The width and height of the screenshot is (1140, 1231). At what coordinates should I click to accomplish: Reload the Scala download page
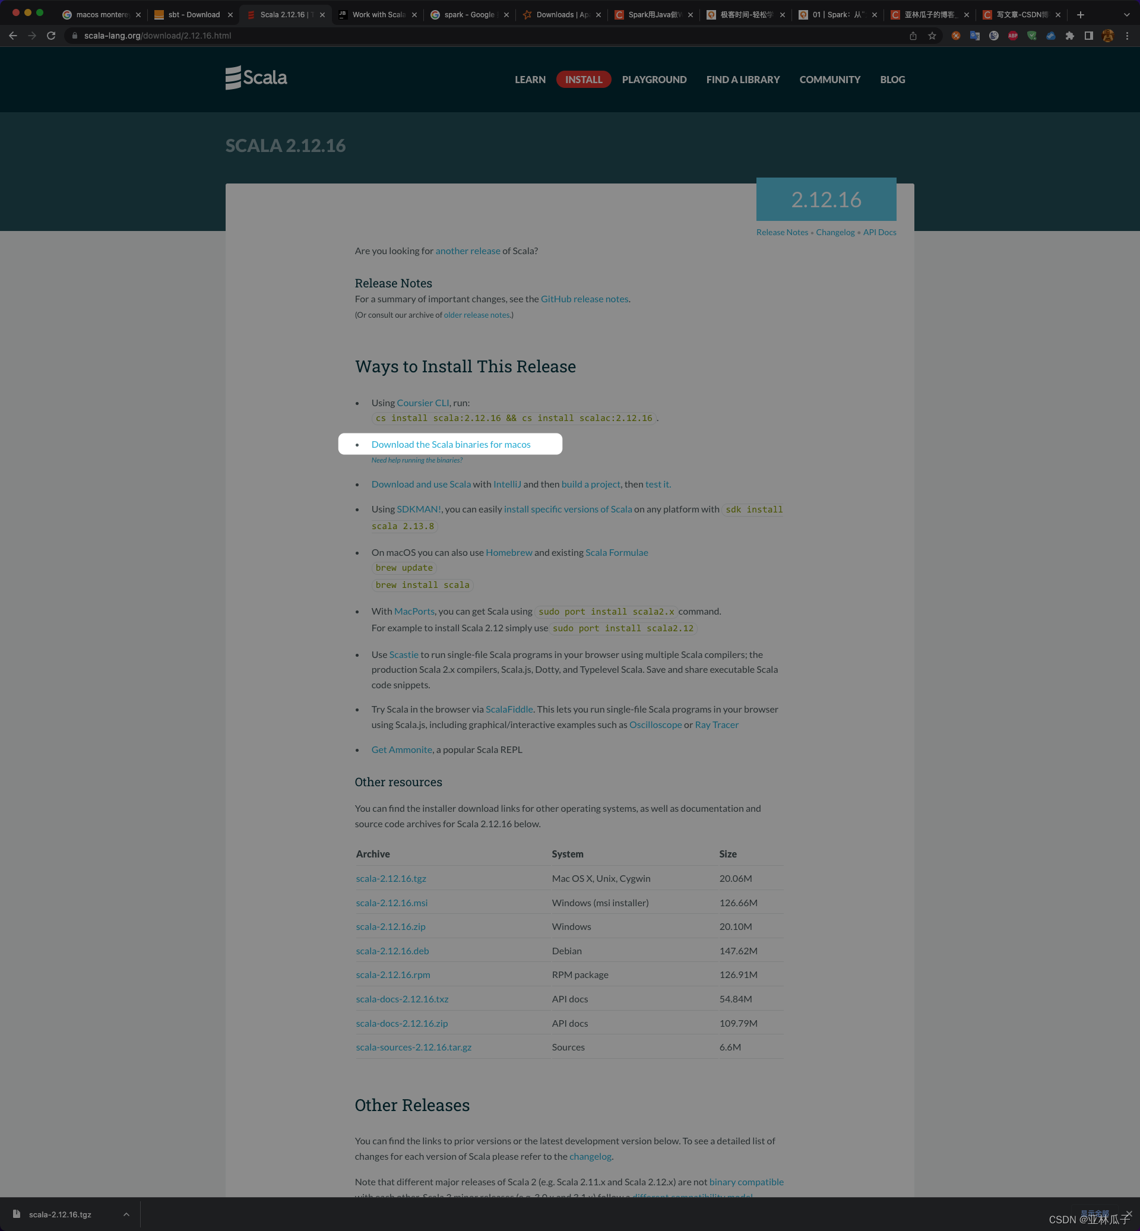(x=51, y=36)
